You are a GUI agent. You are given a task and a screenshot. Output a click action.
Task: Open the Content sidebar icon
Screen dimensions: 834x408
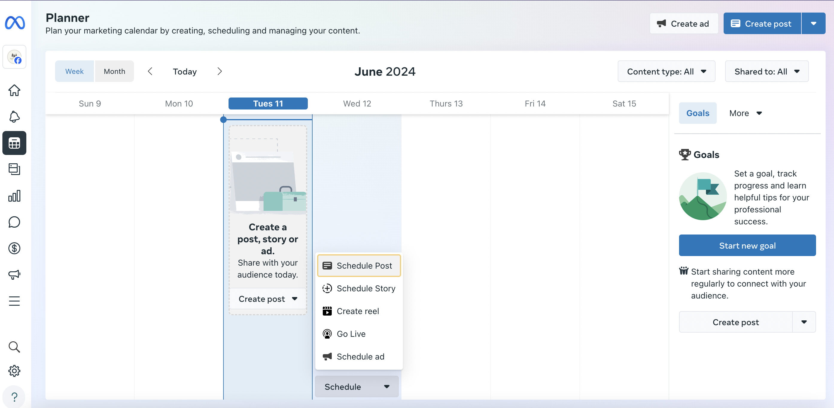[x=14, y=169]
